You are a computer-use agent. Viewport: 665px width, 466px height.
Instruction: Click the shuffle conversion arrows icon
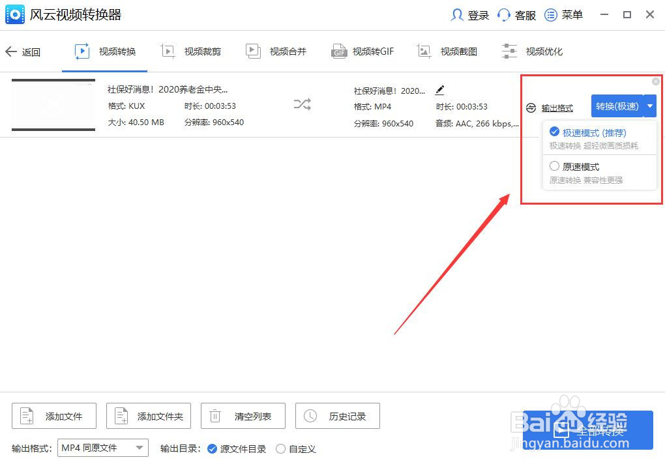(302, 104)
